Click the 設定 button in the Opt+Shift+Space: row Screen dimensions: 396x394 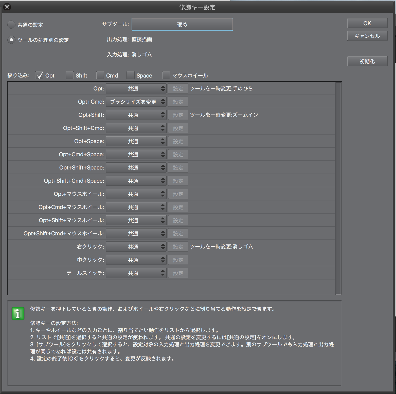pos(178,168)
